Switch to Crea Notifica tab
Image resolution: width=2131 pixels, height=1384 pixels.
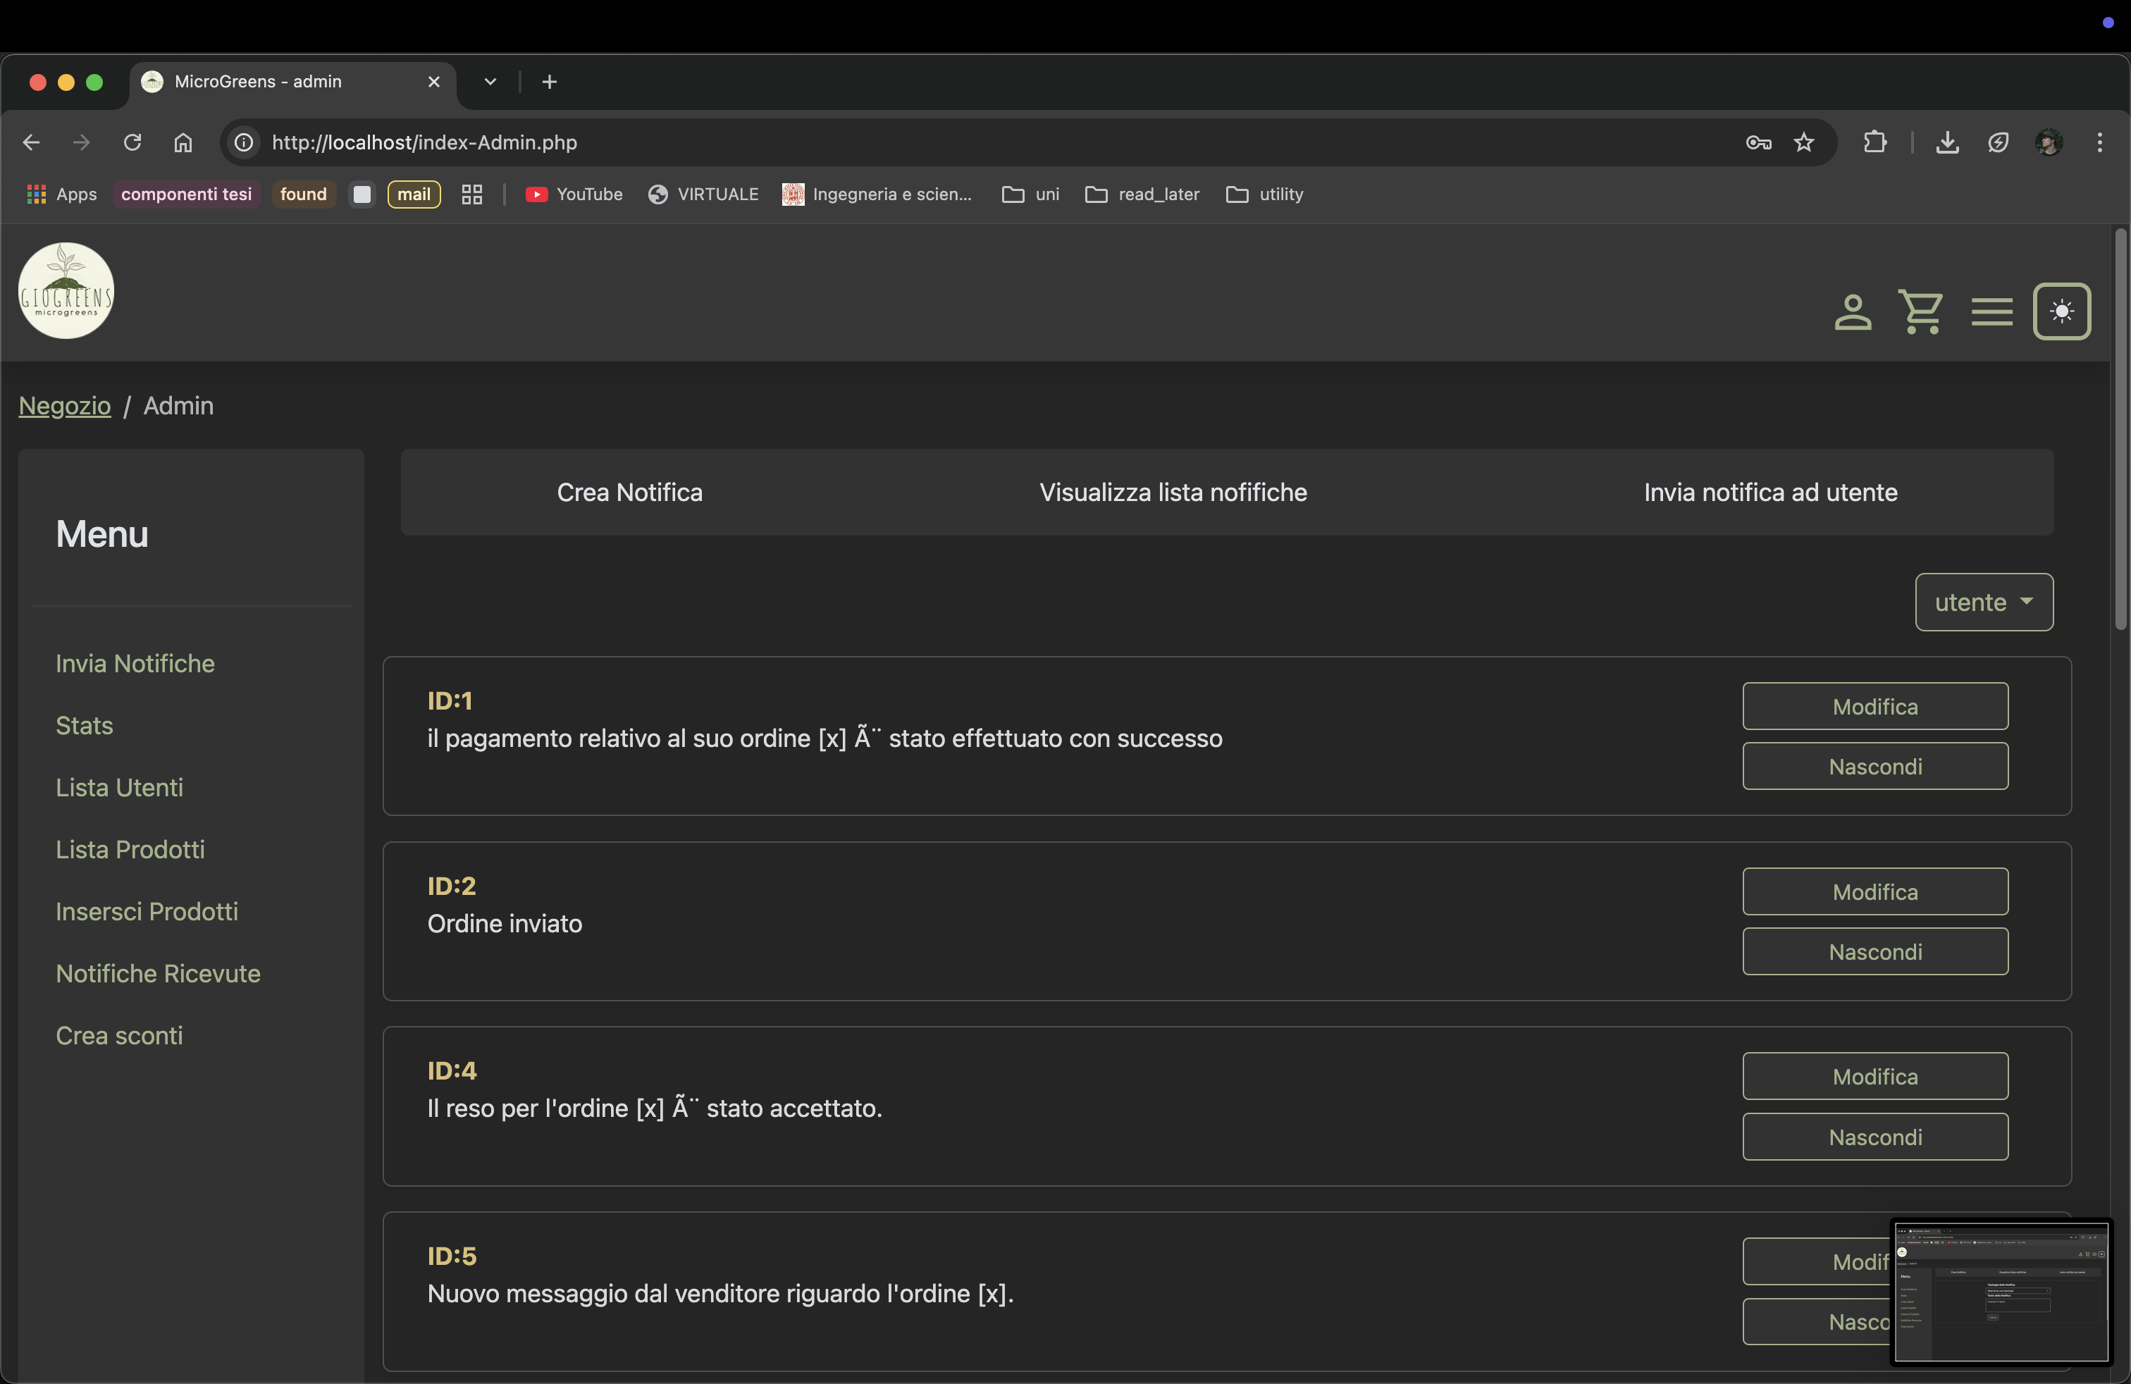tap(629, 493)
